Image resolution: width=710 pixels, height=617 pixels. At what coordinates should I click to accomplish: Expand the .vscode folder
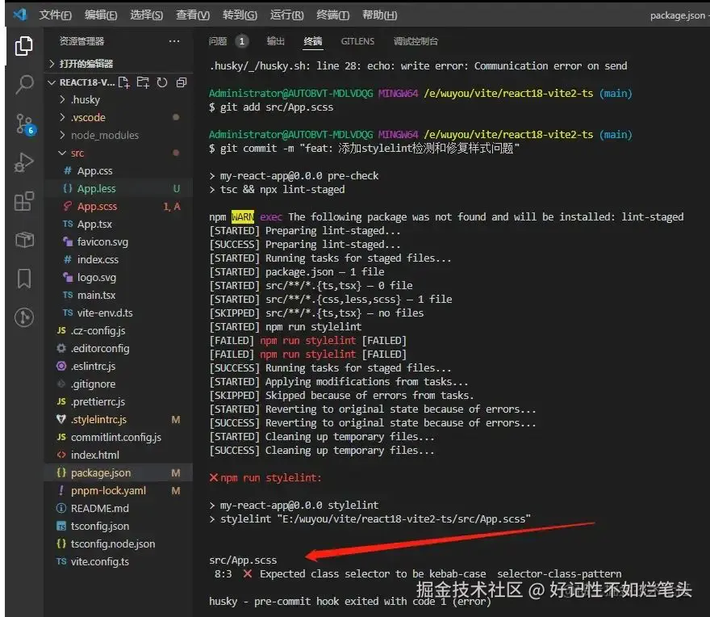(119, 117)
